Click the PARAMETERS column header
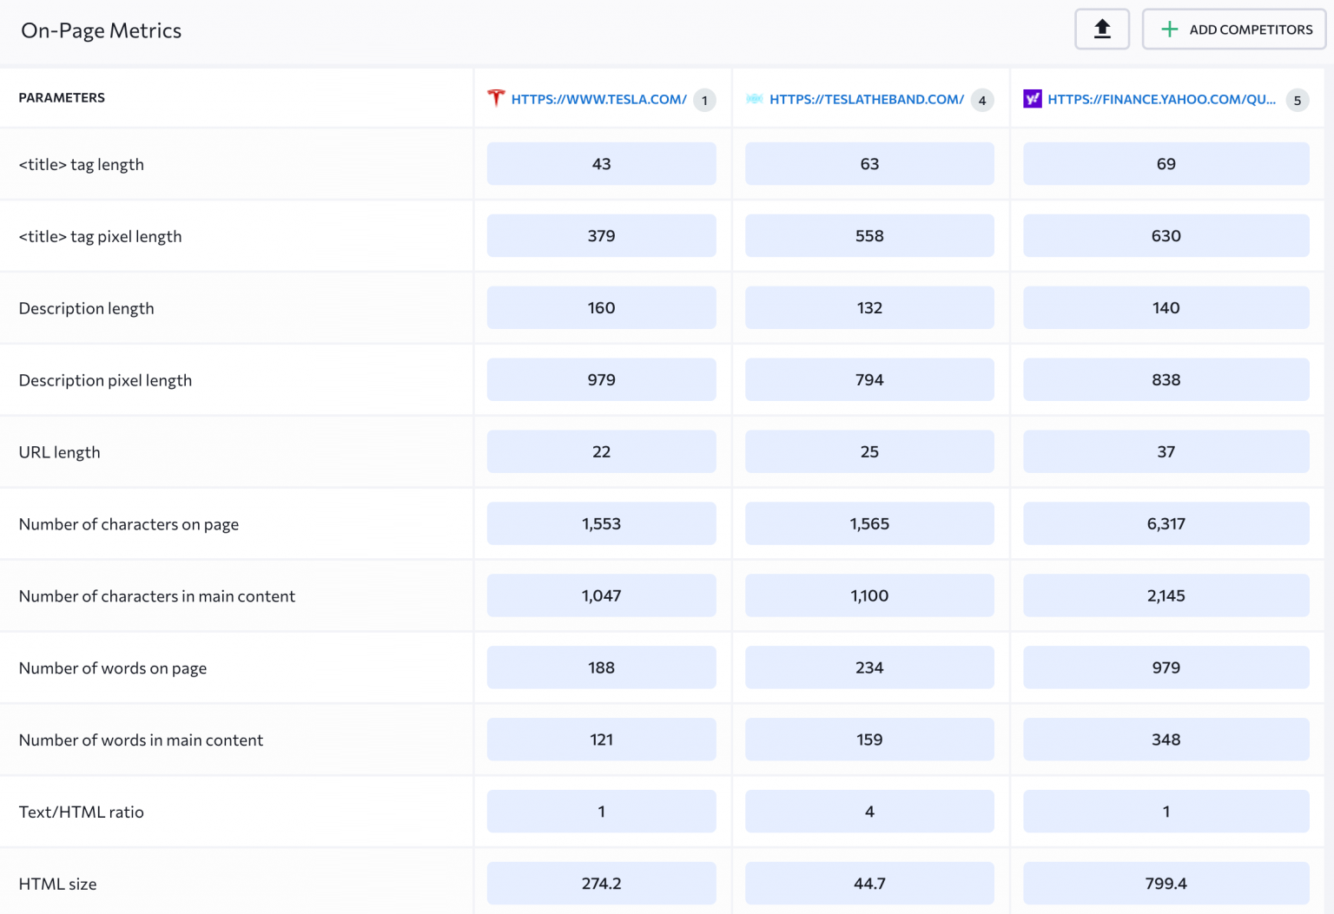 point(62,98)
